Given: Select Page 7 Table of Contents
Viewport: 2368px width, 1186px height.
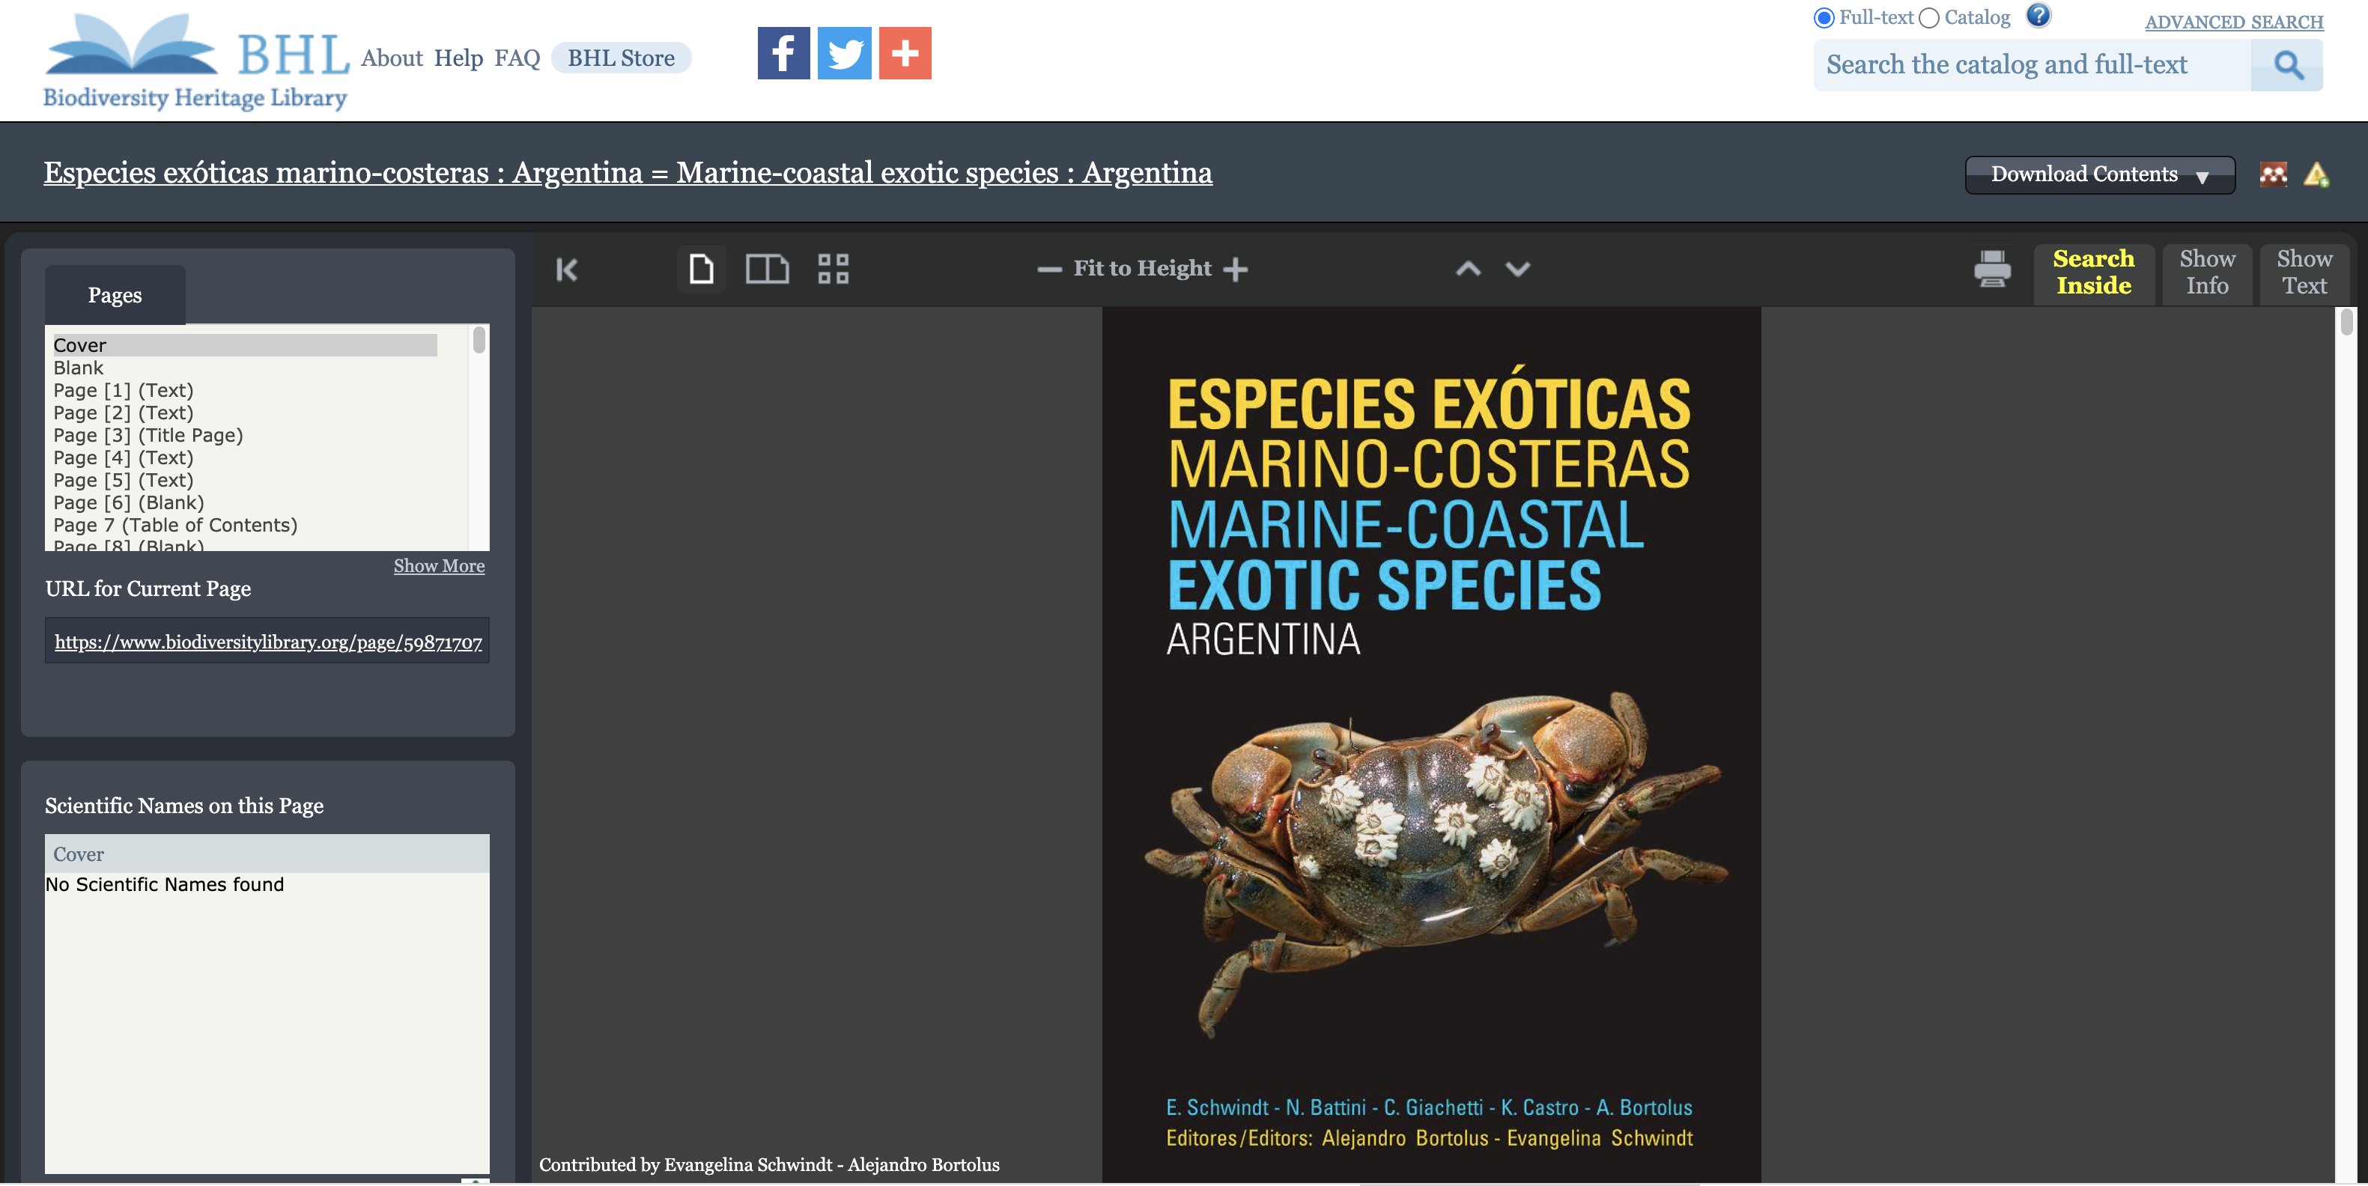Looking at the screenshot, I should pos(174,525).
